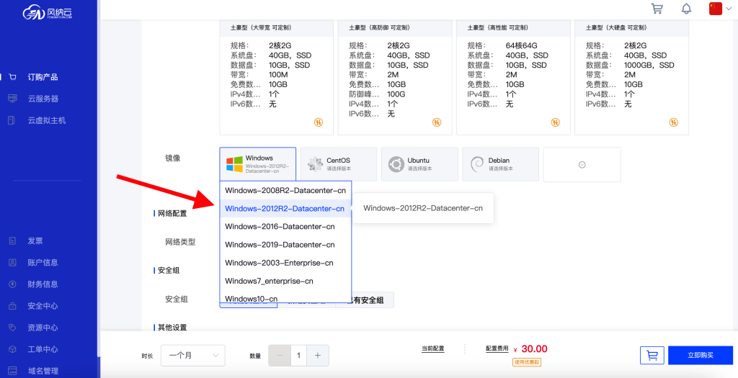Choose Windows10-cn
Screen dimensions: 738x378
click(285, 298)
